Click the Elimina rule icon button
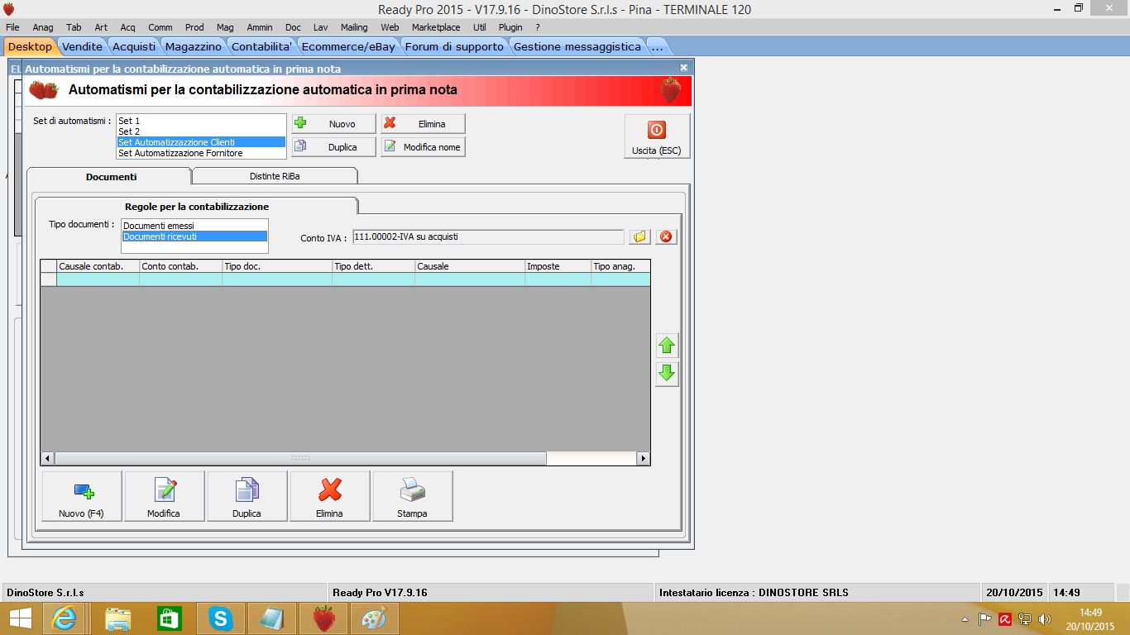 [330, 496]
